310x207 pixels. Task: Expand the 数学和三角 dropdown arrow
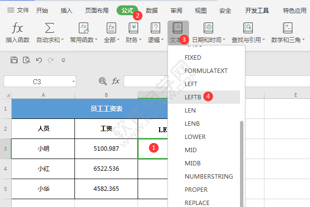click(303, 40)
